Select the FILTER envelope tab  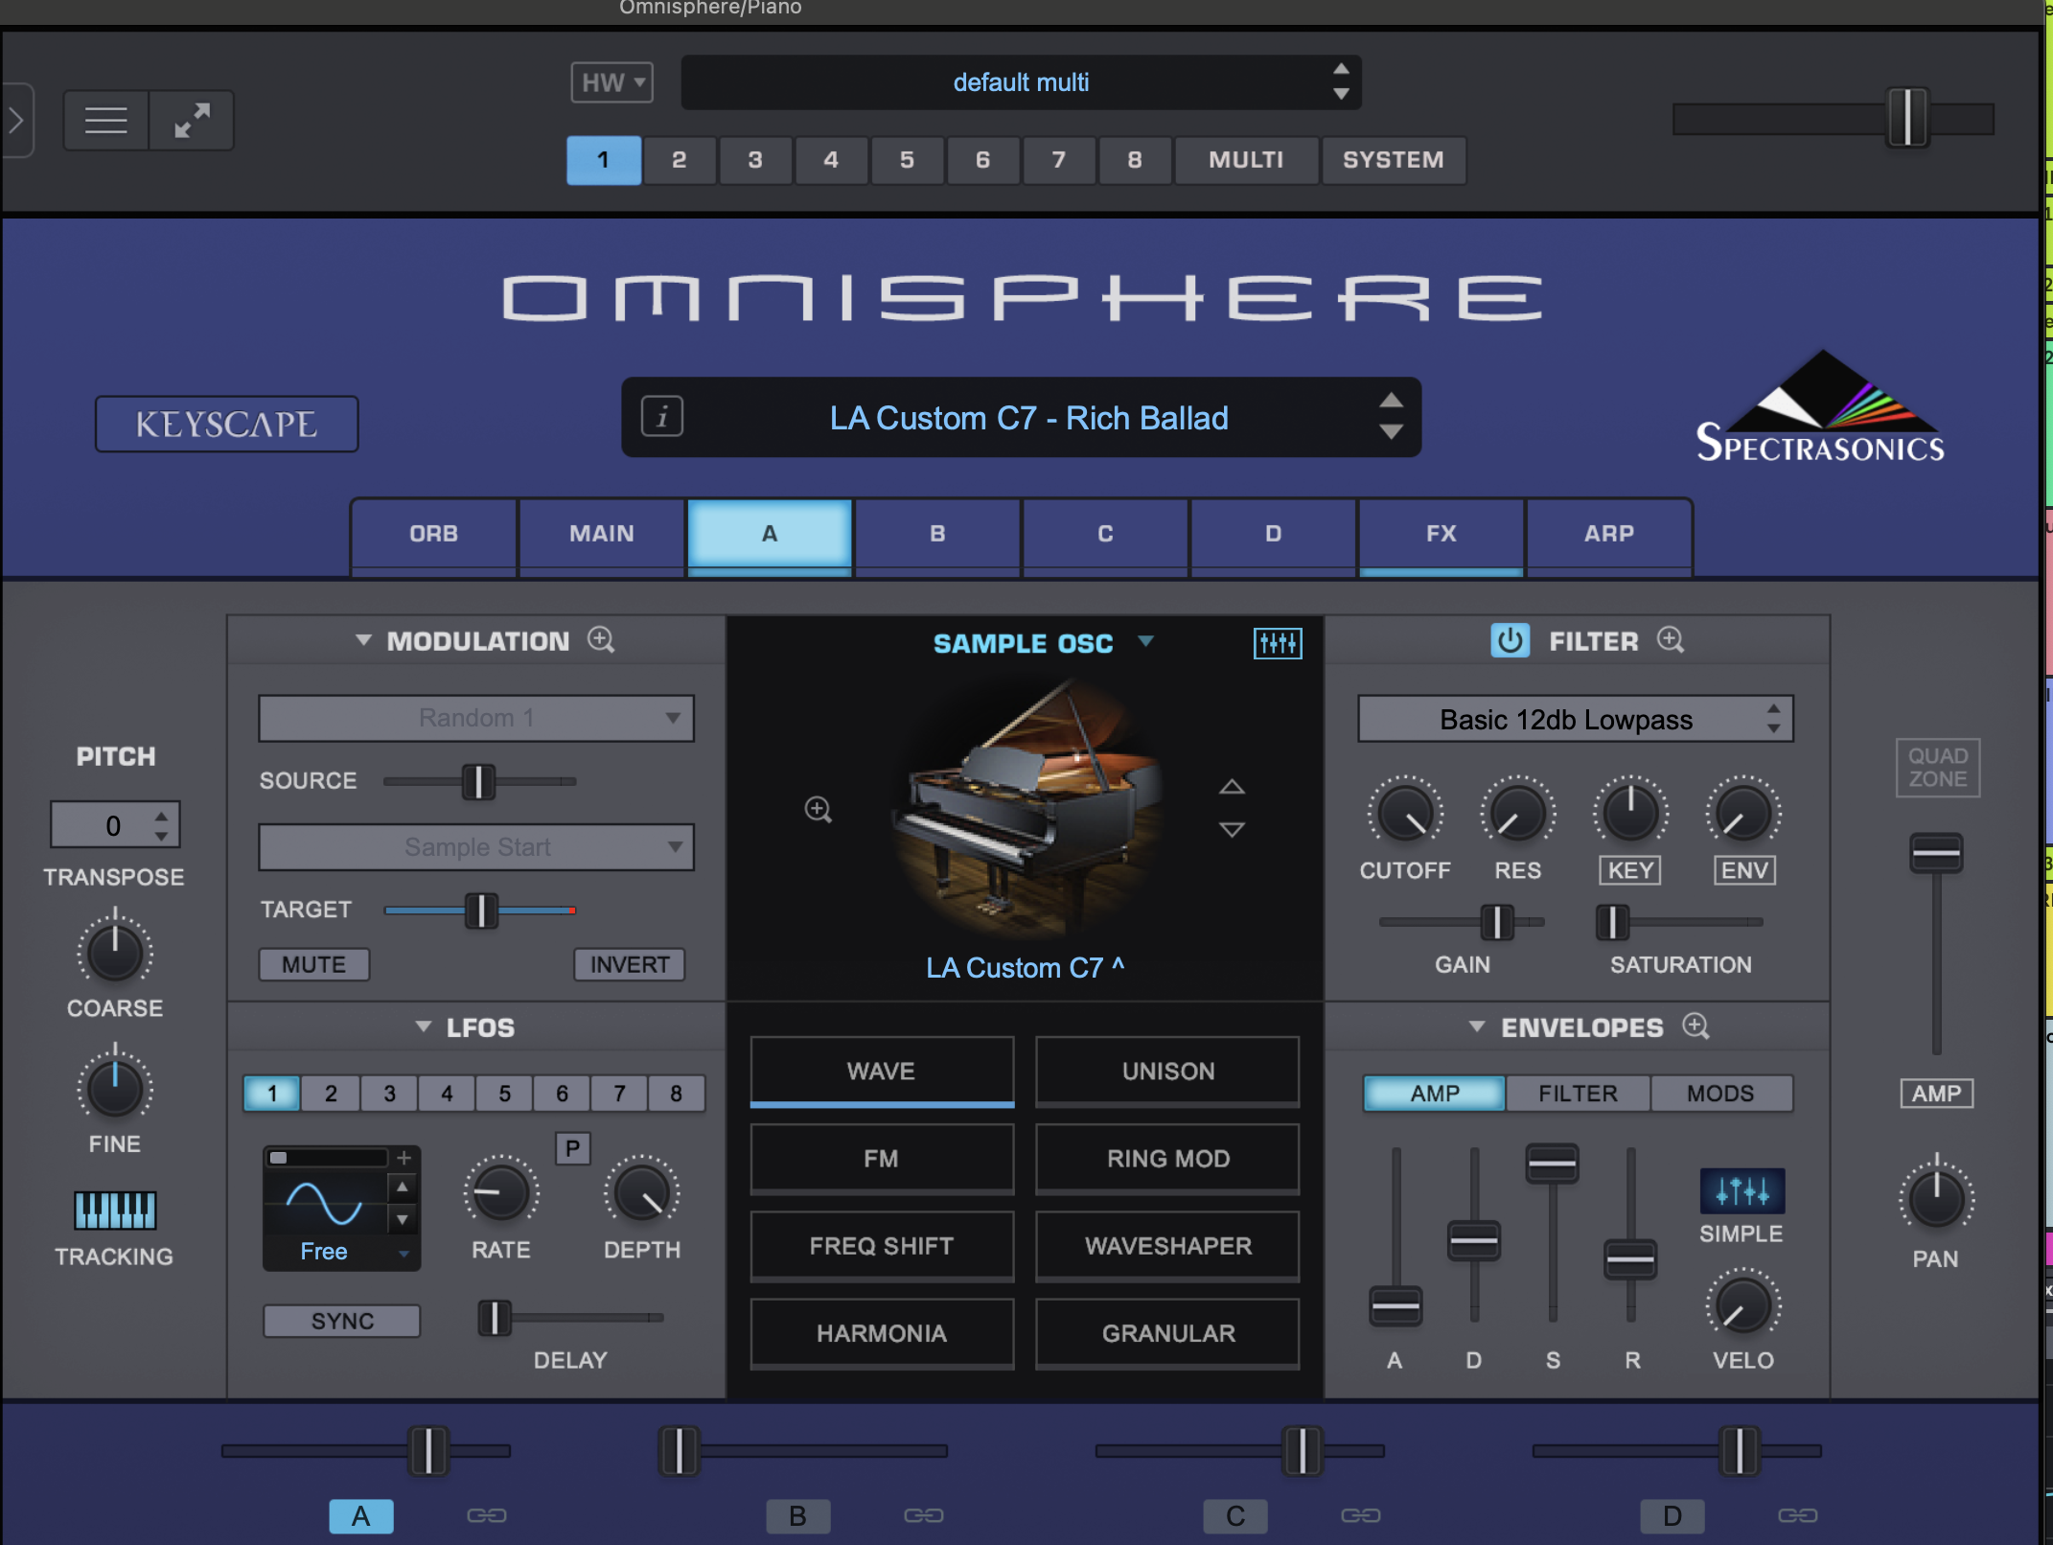(1578, 1094)
